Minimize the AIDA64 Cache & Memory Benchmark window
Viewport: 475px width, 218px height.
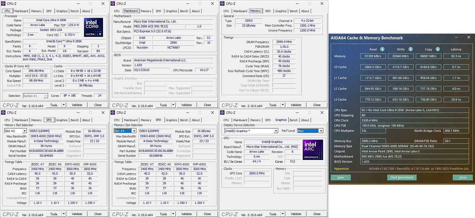[456, 38]
